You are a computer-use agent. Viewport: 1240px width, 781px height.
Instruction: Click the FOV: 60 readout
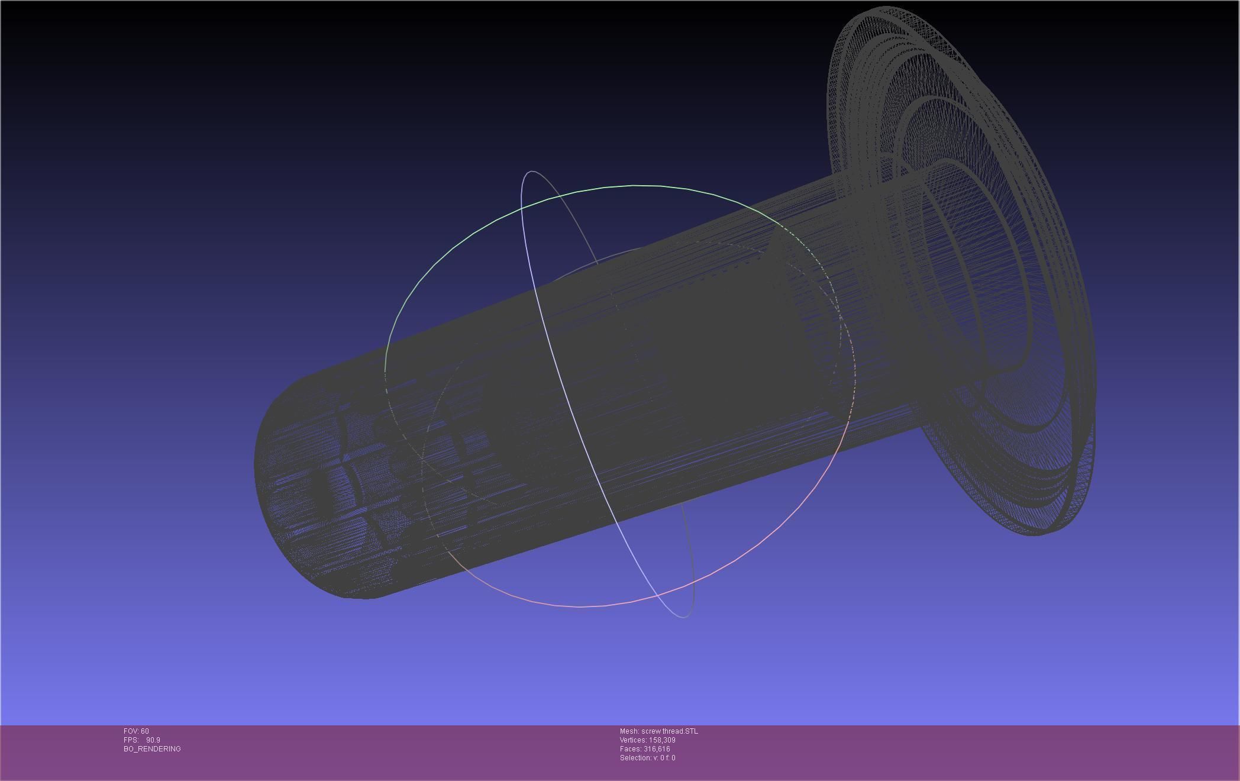(x=136, y=731)
